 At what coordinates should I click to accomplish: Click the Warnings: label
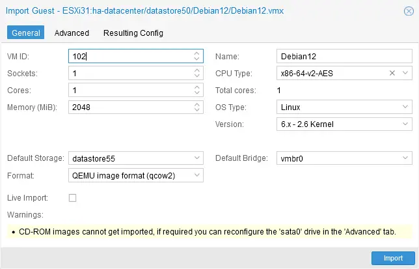click(25, 215)
